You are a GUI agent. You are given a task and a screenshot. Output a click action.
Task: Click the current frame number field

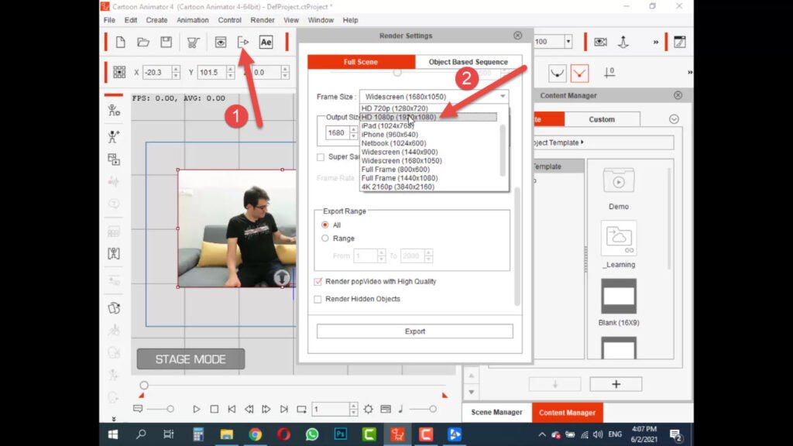point(331,409)
